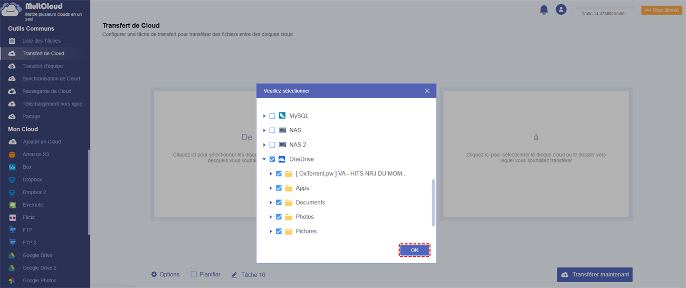This screenshot has width=686, height=288.
Task: Uncheck the Pictures folder checkbox
Action: point(279,232)
